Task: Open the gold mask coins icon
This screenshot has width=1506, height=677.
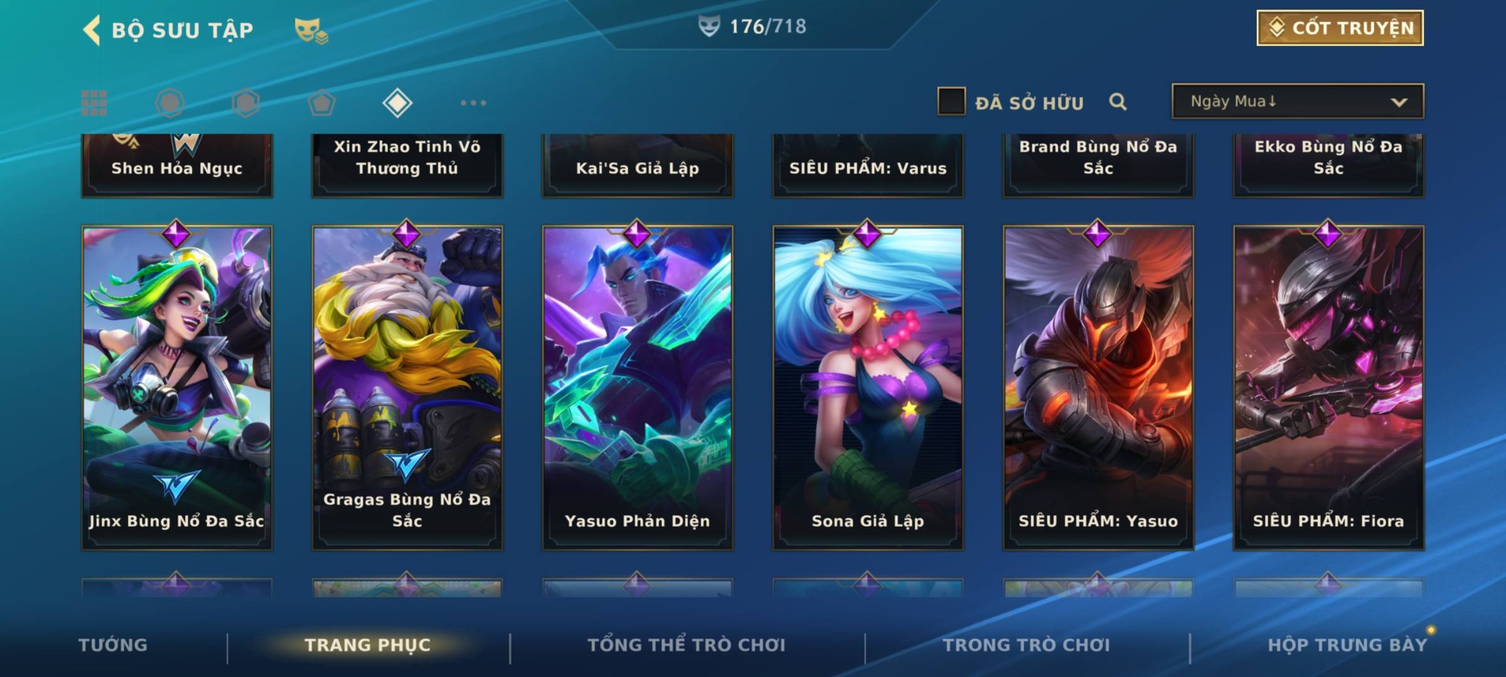Action: [311, 30]
